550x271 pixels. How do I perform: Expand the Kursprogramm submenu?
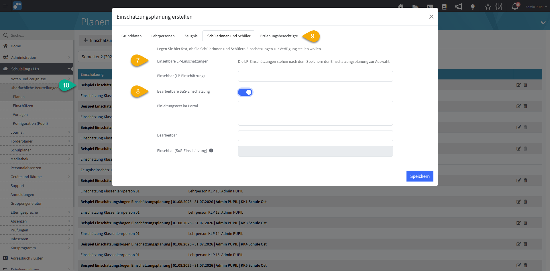coord(69,248)
